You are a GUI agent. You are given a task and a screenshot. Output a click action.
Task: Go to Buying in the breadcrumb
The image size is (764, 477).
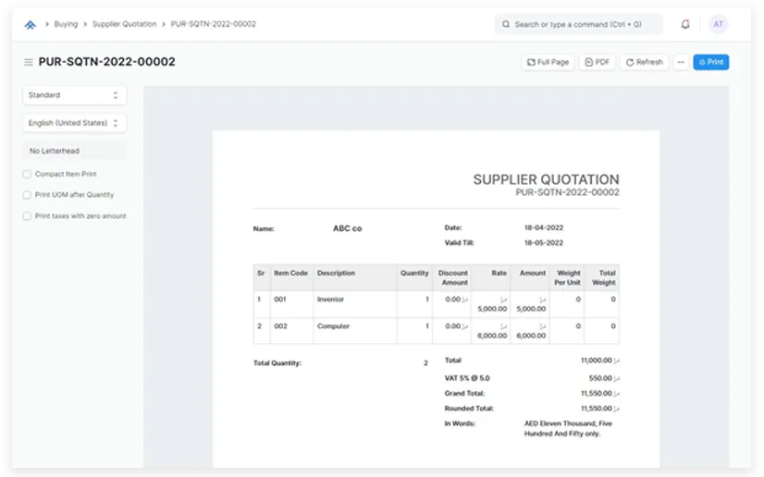(x=66, y=24)
